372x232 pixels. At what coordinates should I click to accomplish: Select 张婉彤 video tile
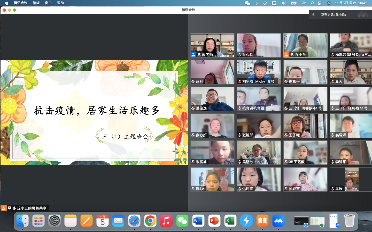[259, 126]
